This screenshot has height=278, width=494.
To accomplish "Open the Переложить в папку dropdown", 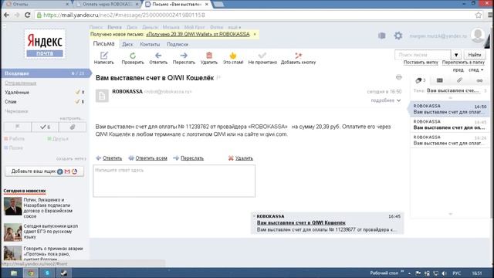I will (463, 63).
